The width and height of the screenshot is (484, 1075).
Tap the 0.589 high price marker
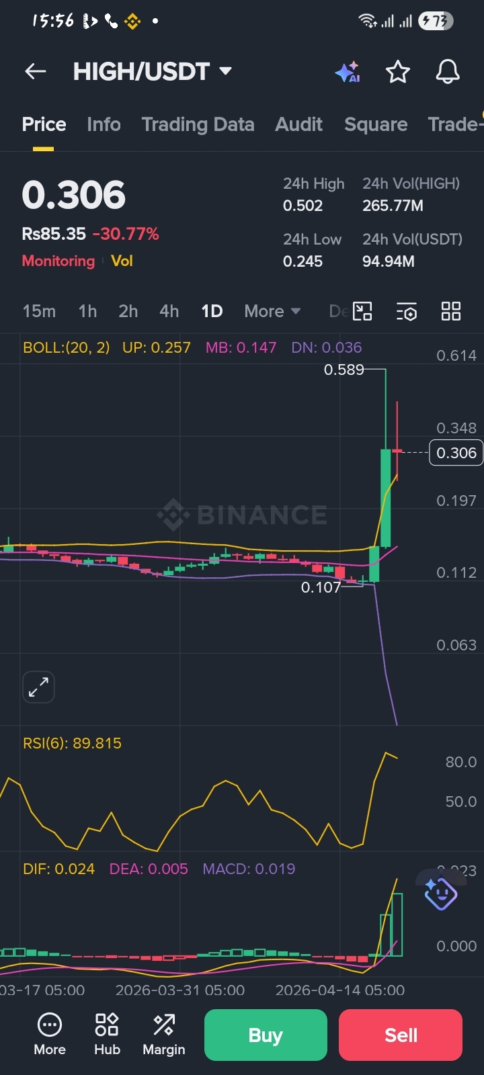click(x=344, y=370)
